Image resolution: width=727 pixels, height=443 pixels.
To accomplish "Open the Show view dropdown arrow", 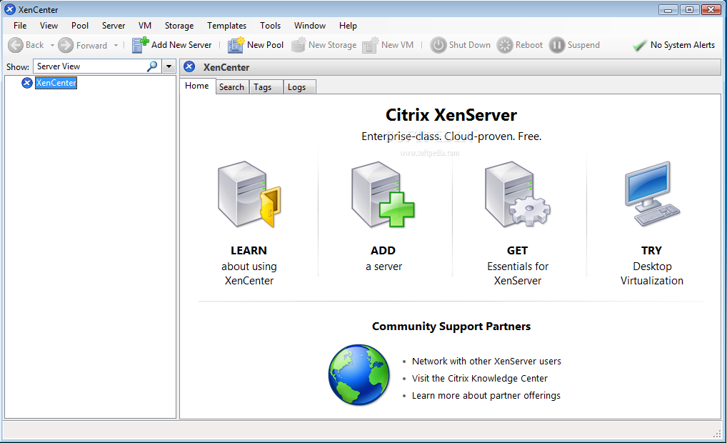I will pyautogui.click(x=169, y=66).
